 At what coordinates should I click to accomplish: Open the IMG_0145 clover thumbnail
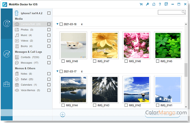point(167,45)
